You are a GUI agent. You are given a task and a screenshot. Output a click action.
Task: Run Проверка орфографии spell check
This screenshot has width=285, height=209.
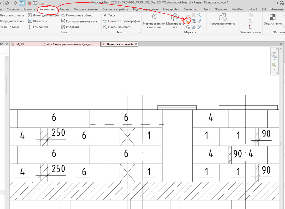click(122, 21)
